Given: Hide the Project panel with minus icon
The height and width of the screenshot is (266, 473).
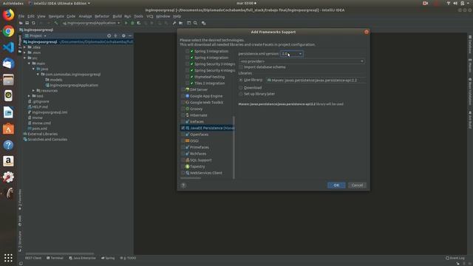Looking at the screenshot, I should (x=130, y=35).
